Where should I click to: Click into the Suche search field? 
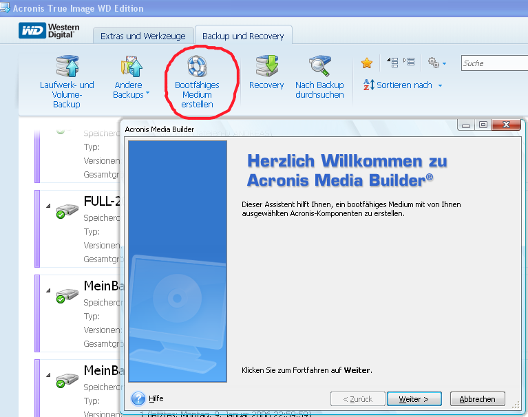pos(494,63)
